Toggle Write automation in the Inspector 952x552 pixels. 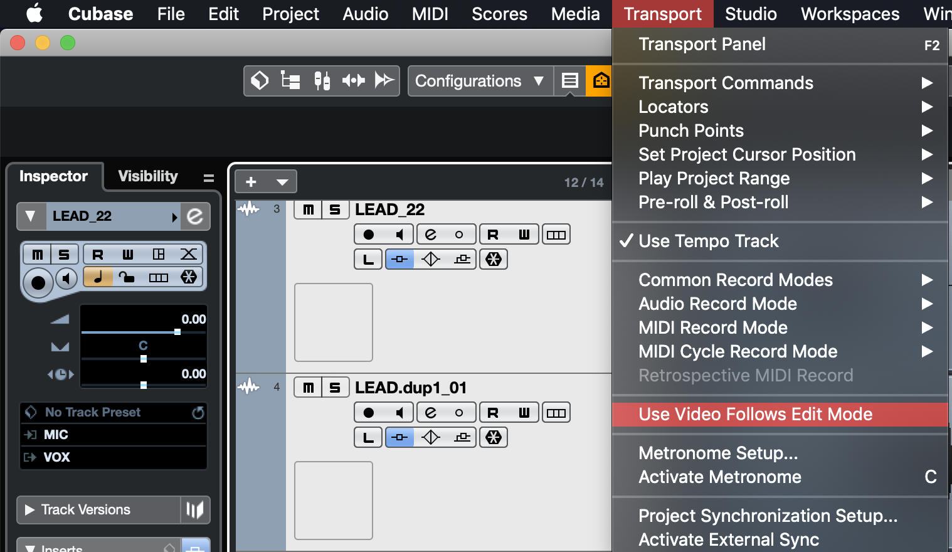pyautogui.click(x=128, y=254)
